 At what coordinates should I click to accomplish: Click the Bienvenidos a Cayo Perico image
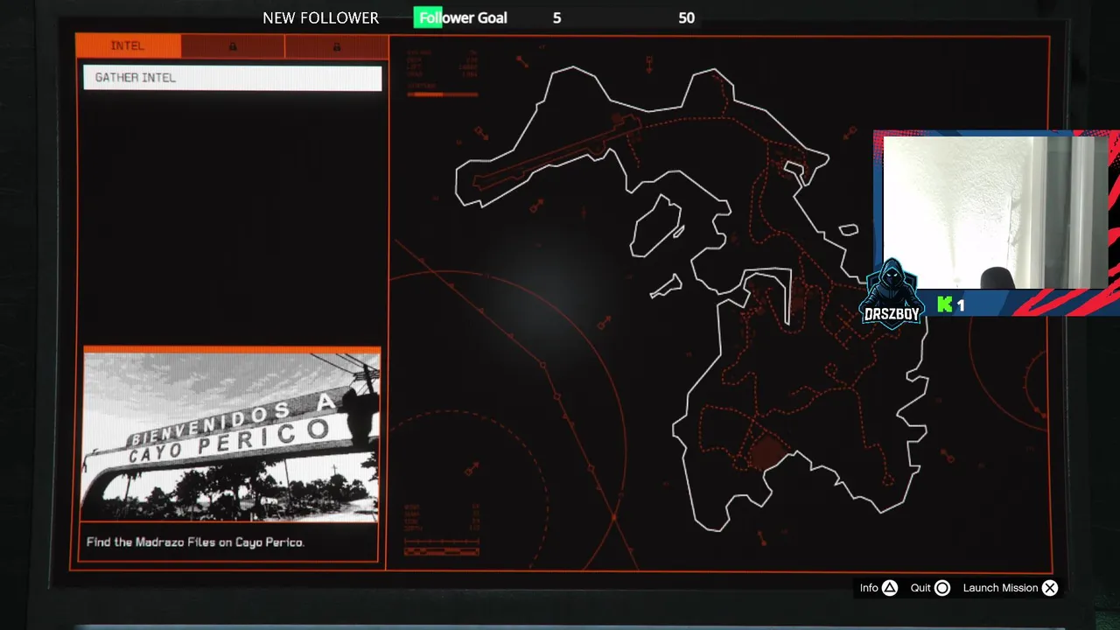pos(232,436)
